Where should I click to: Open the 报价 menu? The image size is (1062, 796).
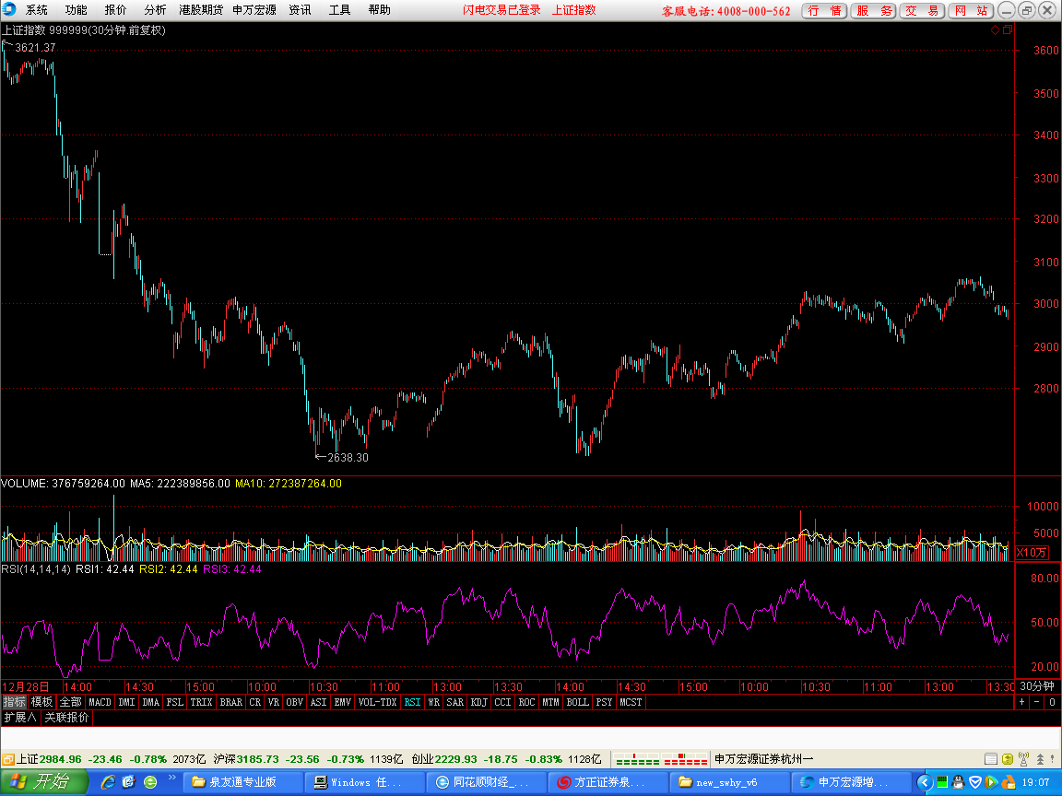point(115,9)
